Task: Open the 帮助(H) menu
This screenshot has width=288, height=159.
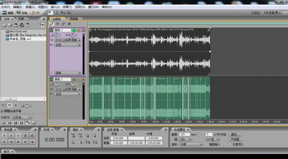Action: click(x=107, y=7)
